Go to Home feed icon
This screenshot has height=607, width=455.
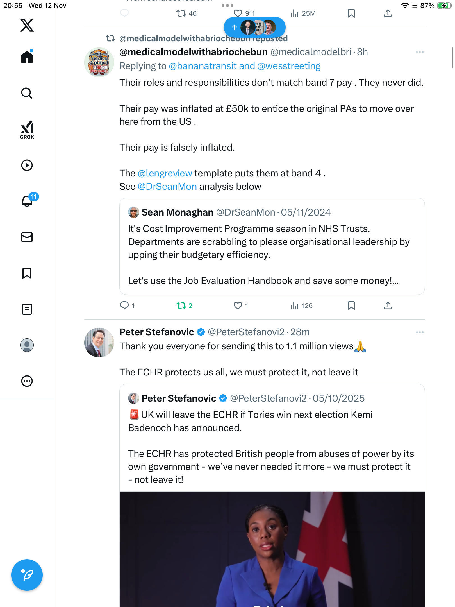pyautogui.click(x=27, y=57)
